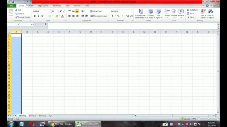Switch to Page Layout tab
This screenshot has width=227, height=127.
[x=43, y=6]
